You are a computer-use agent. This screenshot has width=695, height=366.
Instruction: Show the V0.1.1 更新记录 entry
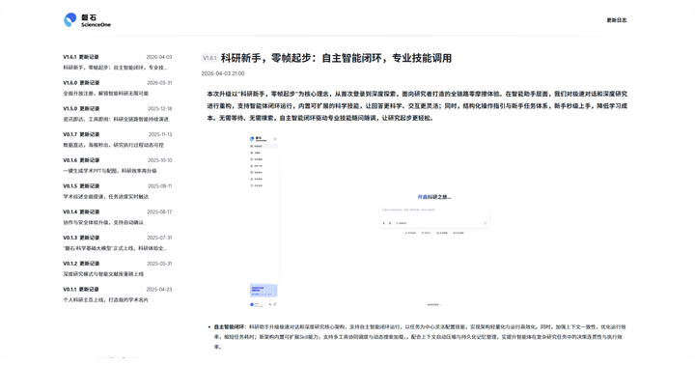click(x=118, y=295)
